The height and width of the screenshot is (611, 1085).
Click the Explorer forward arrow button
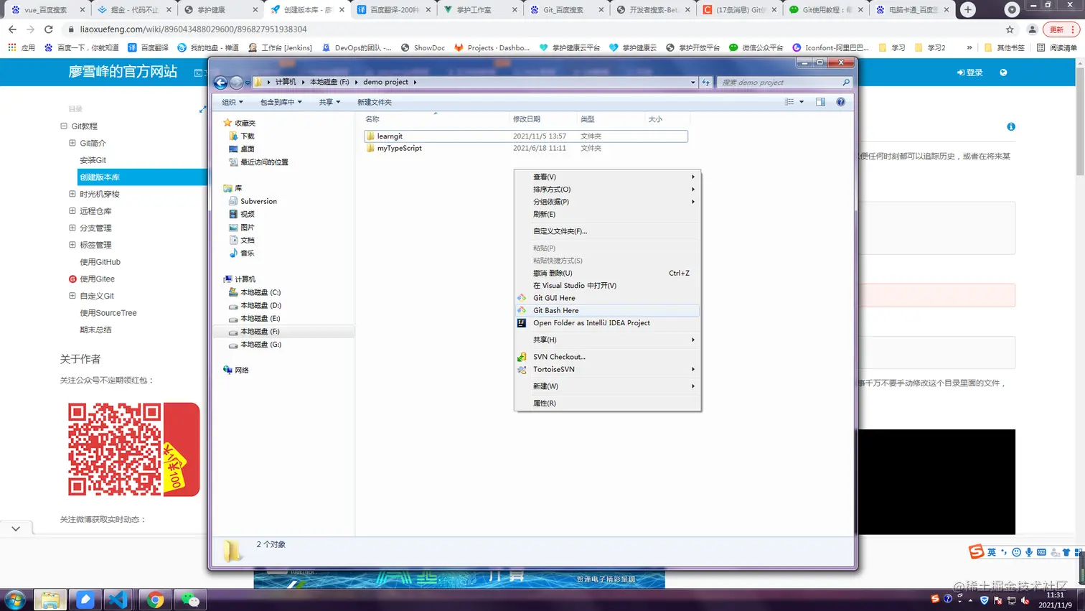(x=236, y=83)
